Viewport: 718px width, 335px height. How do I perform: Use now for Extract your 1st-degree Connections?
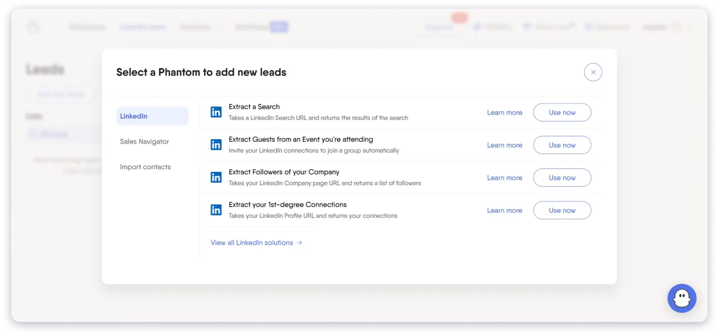click(x=562, y=210)
